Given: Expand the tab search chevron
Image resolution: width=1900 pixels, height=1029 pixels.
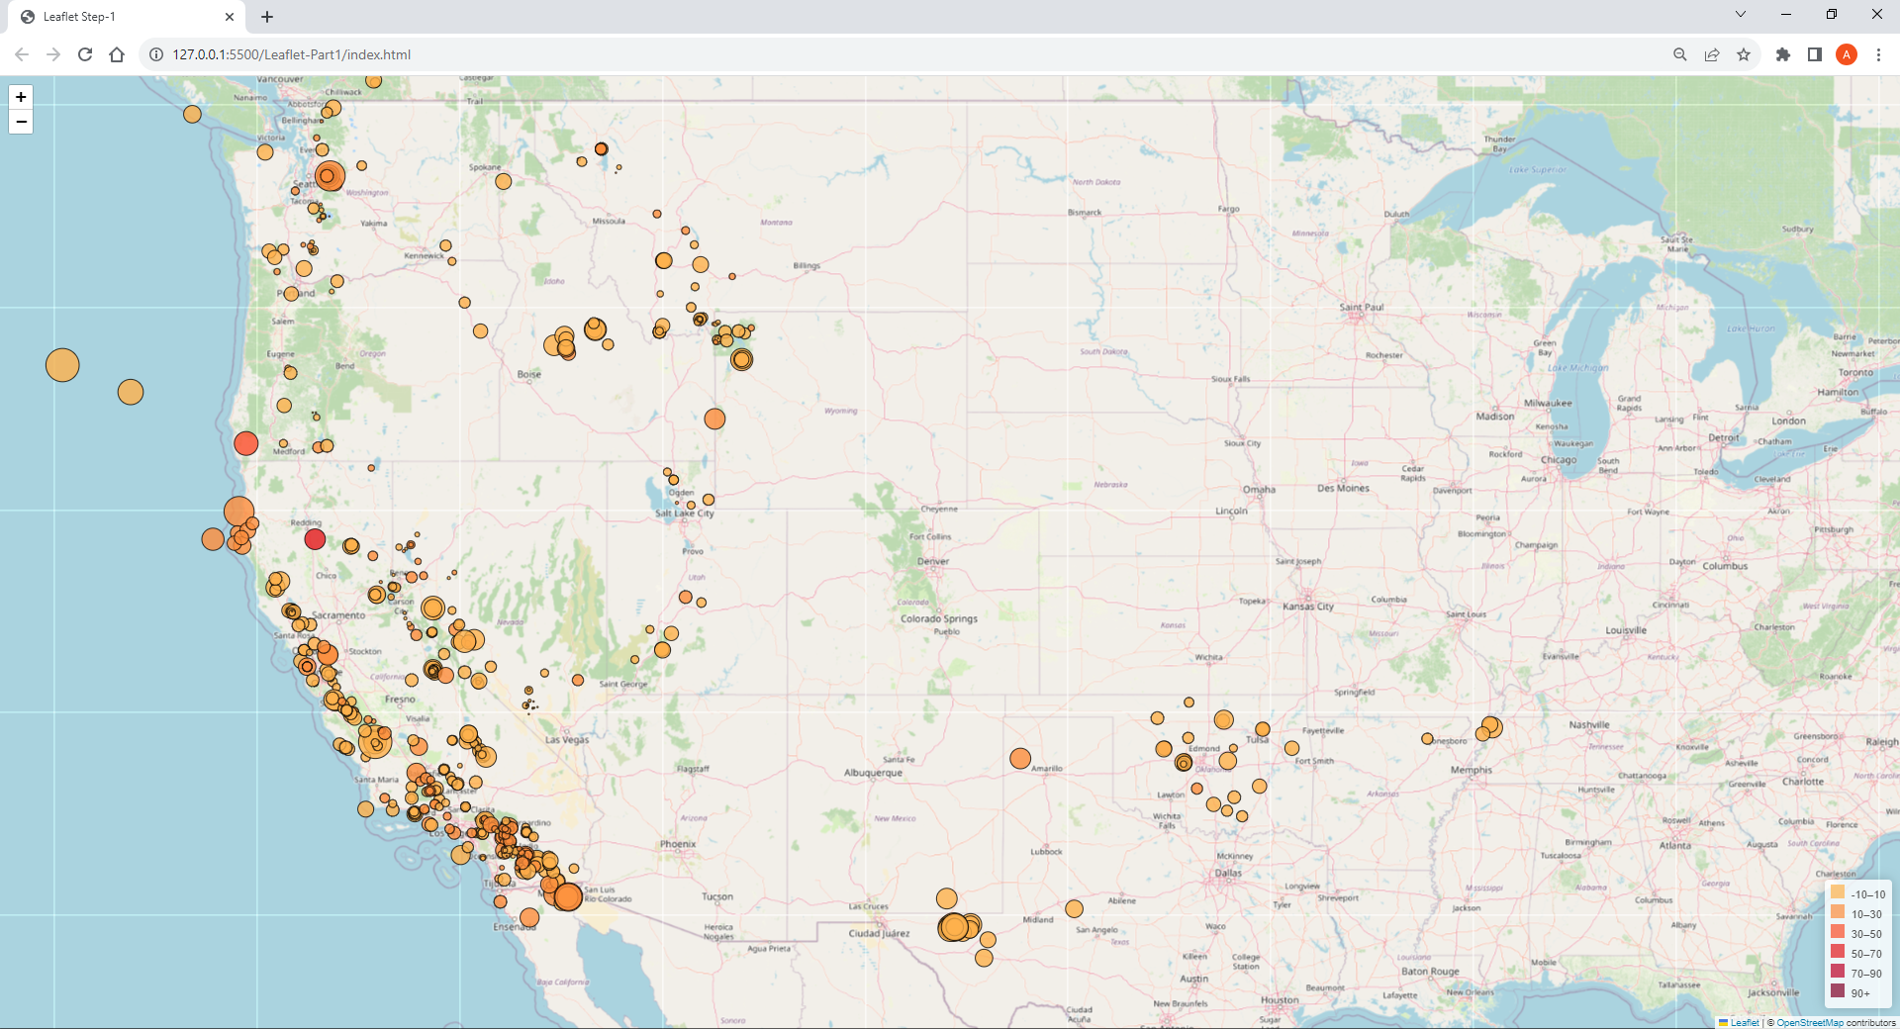Looking at the screenshot, I should tap(1741, 15).
